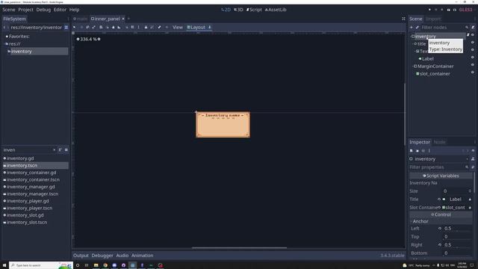The image size is (478, 269).
Task: Switch to the Import dock tab
Action: tap(433, 19)
